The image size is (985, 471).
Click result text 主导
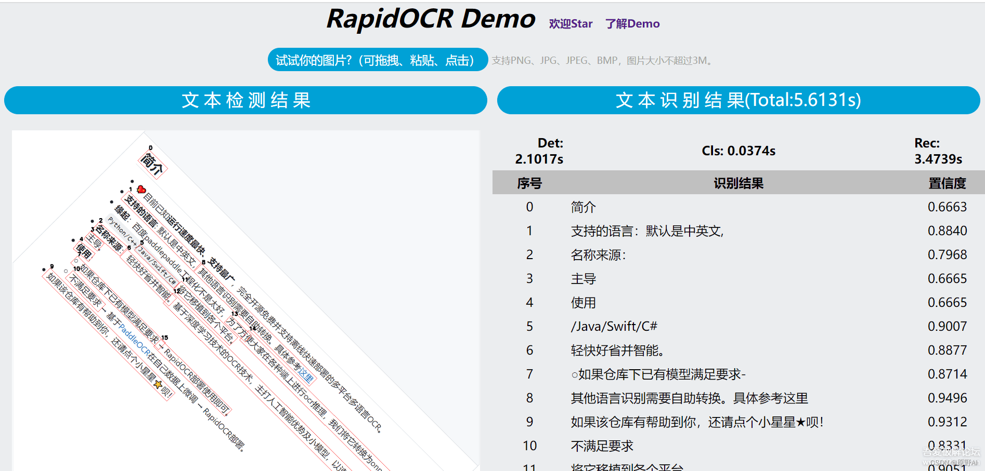point(584,279)
